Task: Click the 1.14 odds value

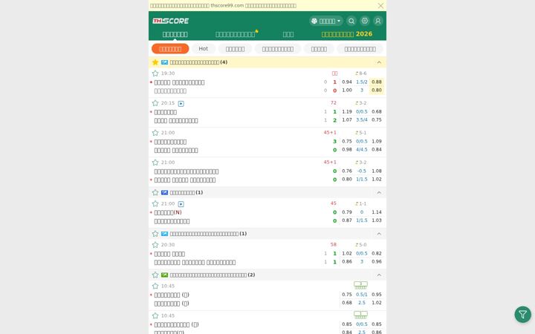Action: tap(377, 212)
